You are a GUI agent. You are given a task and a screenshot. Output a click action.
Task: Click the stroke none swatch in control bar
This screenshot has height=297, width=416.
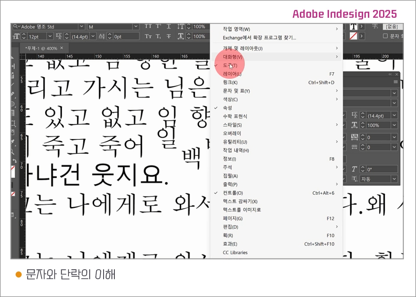pyautogui.click(x=353, y=36)
